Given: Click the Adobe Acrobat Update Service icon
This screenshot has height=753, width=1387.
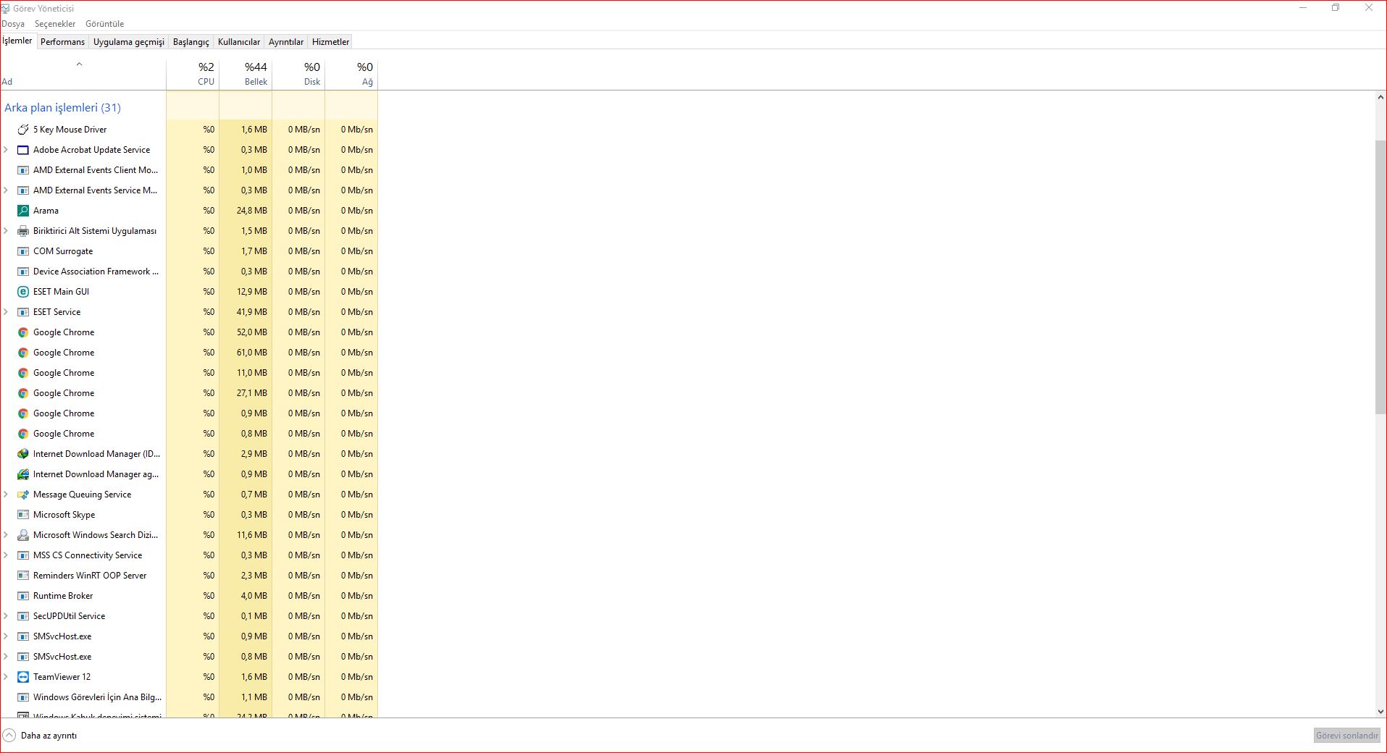Looking at the screenshot, I should click(23, 150).
